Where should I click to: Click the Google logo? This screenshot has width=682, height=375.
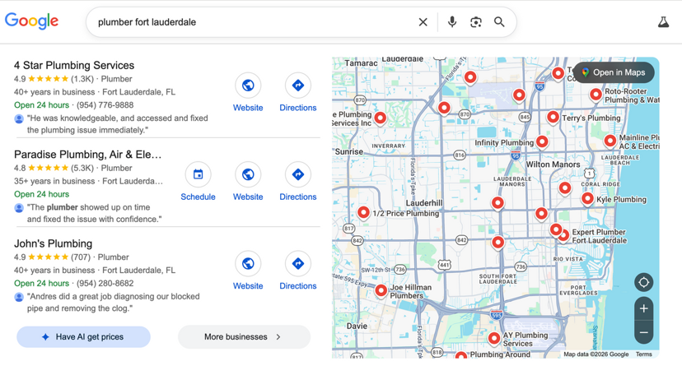31,21
